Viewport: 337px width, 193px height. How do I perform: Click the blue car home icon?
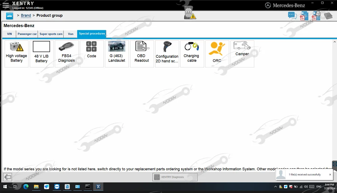9,16
